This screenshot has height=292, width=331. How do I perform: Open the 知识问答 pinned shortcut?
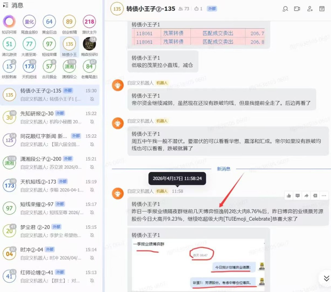9,22
